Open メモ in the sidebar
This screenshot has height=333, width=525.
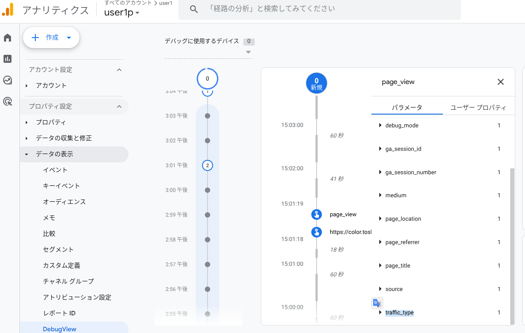click(x=49, y=218)
